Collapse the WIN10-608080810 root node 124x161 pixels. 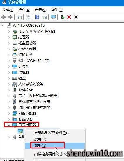pyautogui.click(x=4, y=25)
